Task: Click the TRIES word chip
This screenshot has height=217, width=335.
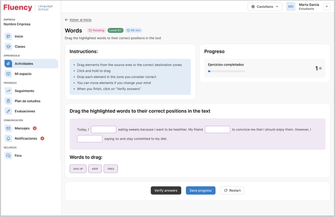Action: (x=111, y=169)
